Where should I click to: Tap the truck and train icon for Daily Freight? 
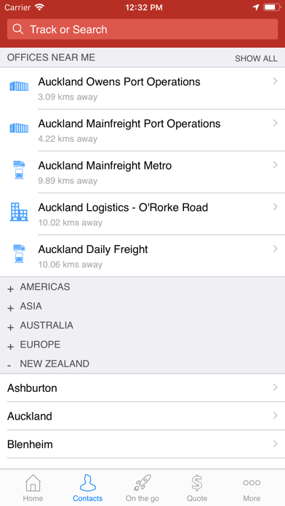coord(19,253)
